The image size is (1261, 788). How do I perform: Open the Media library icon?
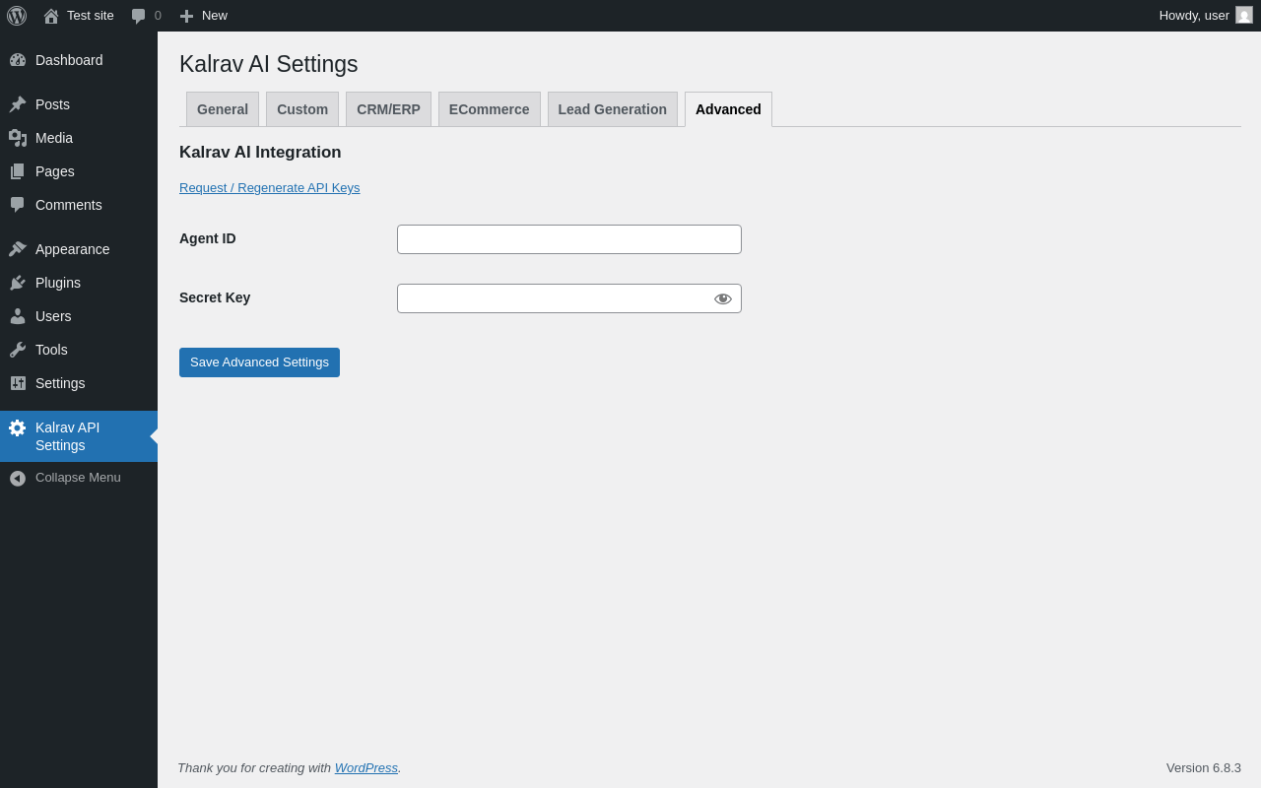18,138
